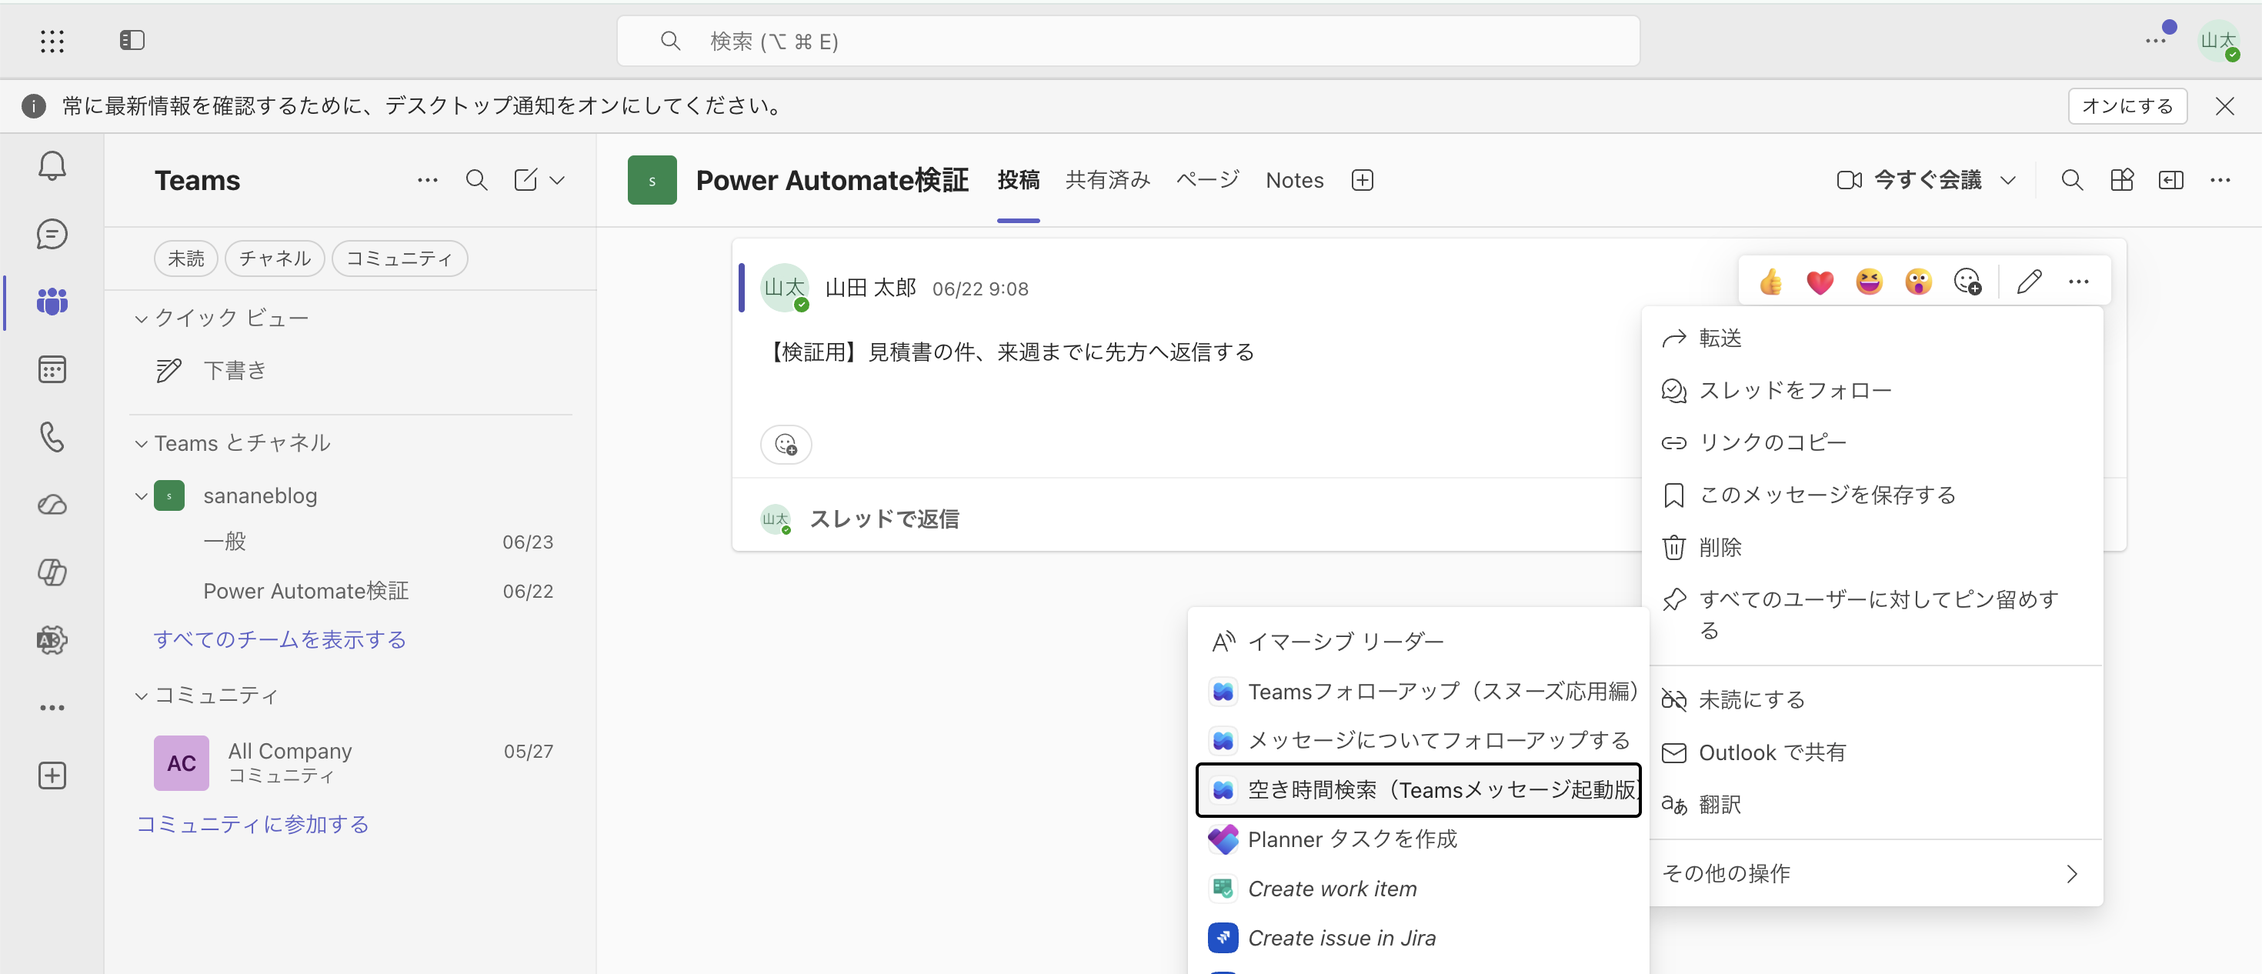Add reaction below the message text
The width and height of the screenshot is (2262, 974).
point(786,445)
